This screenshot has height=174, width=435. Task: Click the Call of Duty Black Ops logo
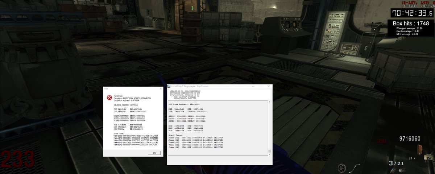pos(185,95)
